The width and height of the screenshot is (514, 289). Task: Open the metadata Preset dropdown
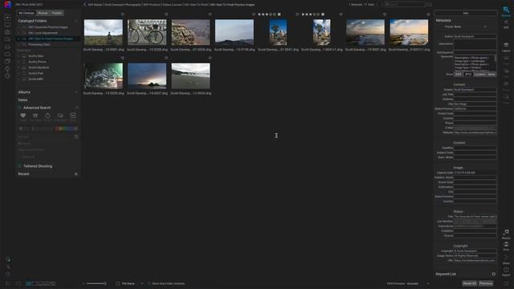pos(471,26)
